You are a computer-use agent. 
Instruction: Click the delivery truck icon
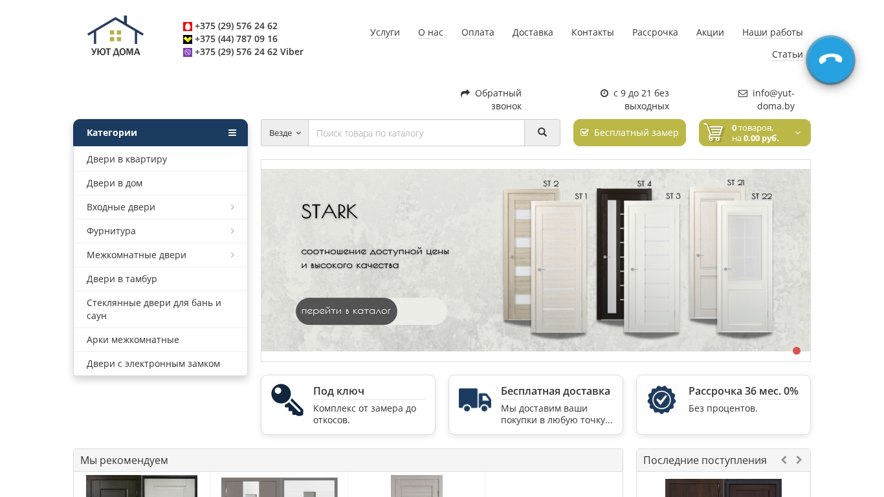tap(475, 400)
